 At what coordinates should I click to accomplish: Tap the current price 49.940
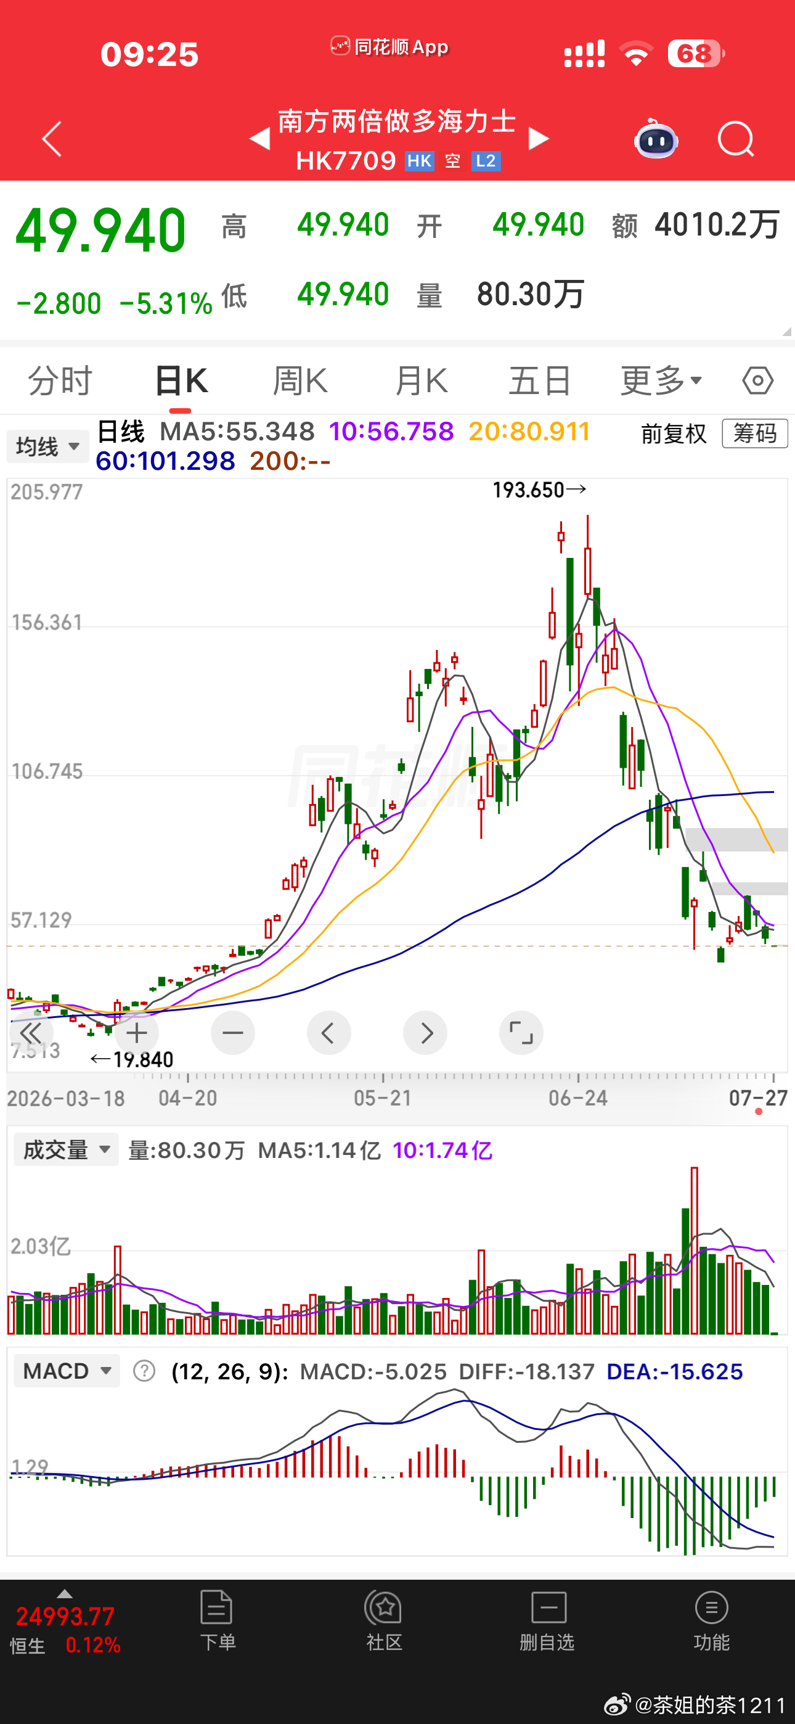[x=100, y=231]
